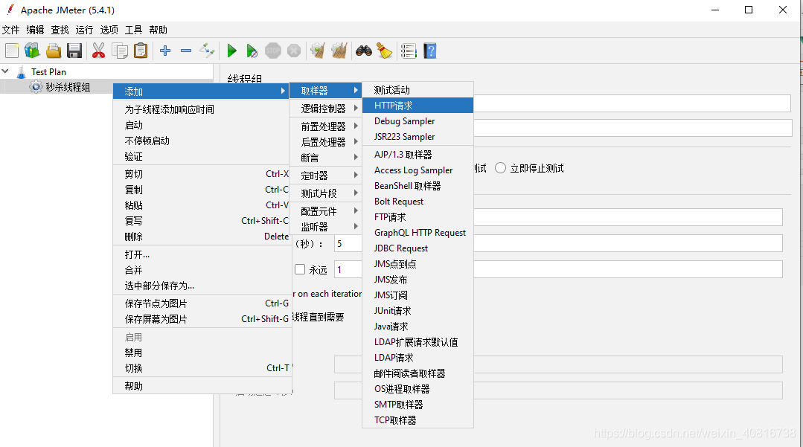Expand the 配置元件 submenu
This screenshot has height=447, width=803.
point(326,211)
